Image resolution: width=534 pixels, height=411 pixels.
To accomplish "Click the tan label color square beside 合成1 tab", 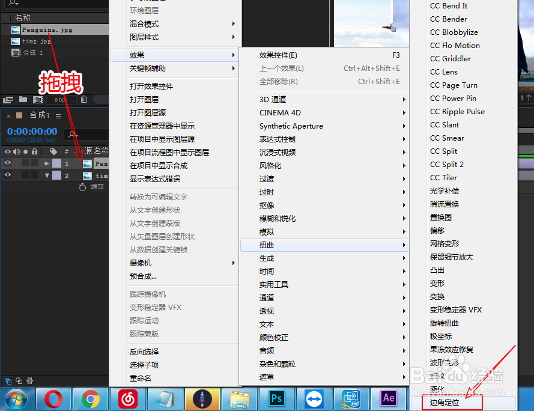I will 19,115.
